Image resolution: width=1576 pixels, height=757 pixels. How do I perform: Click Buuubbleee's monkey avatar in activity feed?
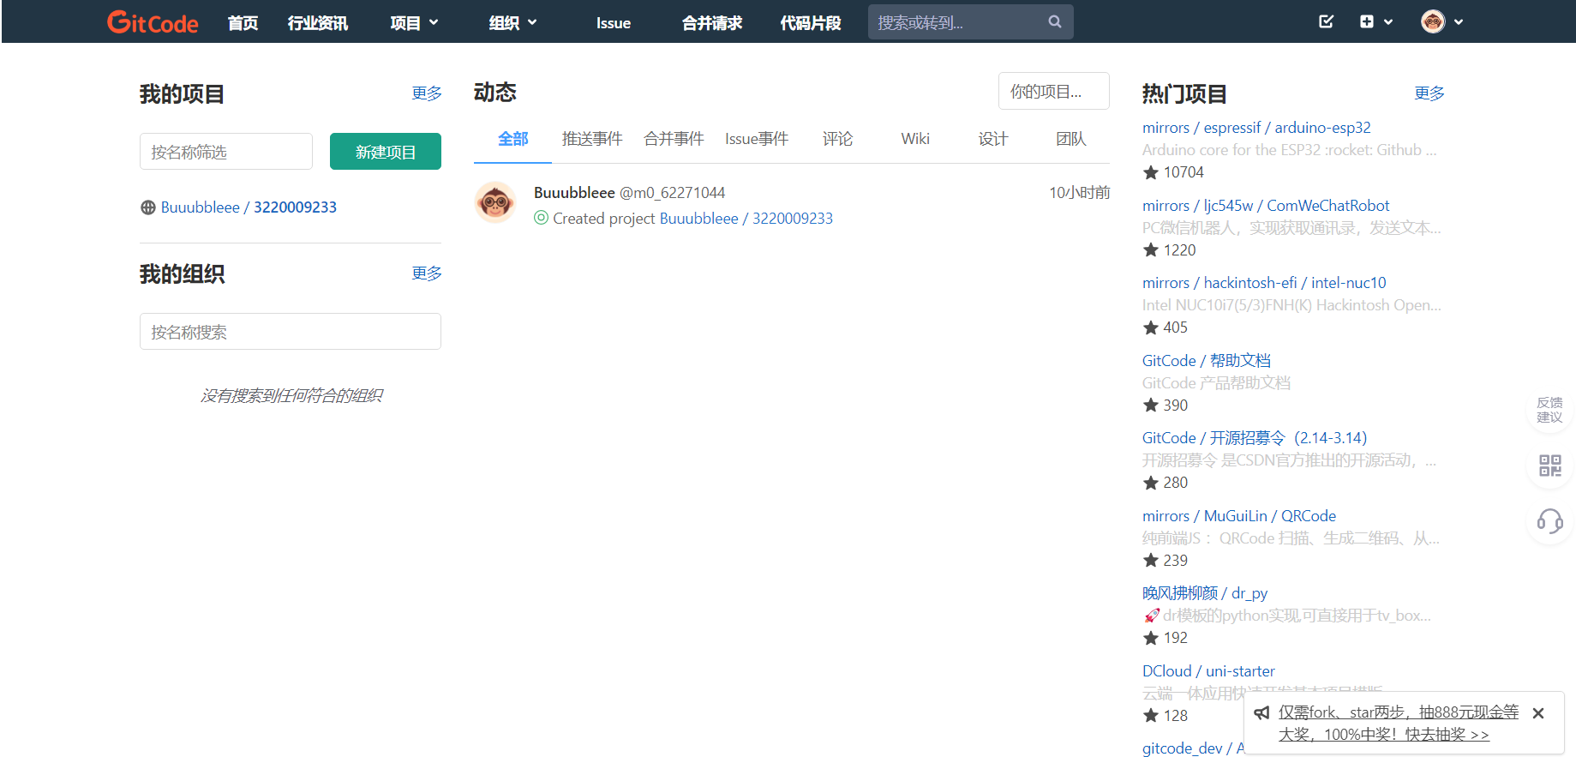click(x=495, y=202)
